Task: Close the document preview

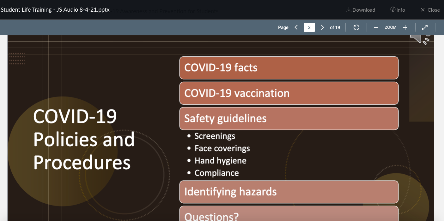Action: point(430,10)
